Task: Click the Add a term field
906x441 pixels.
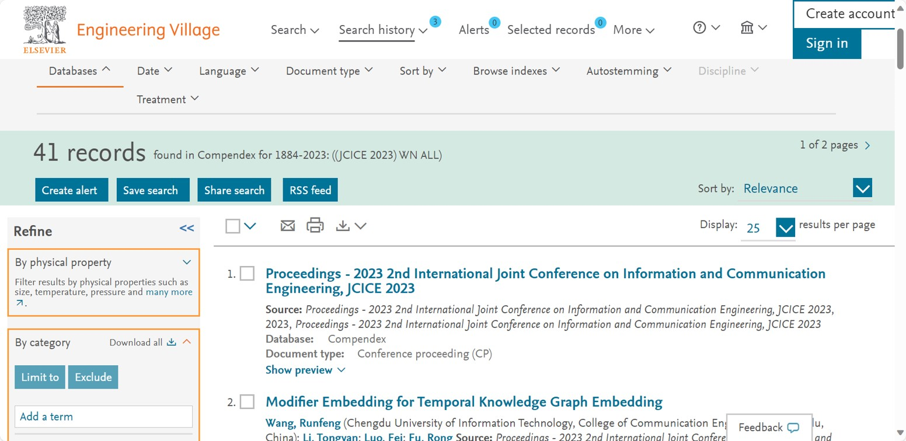Action: (103, 416)
